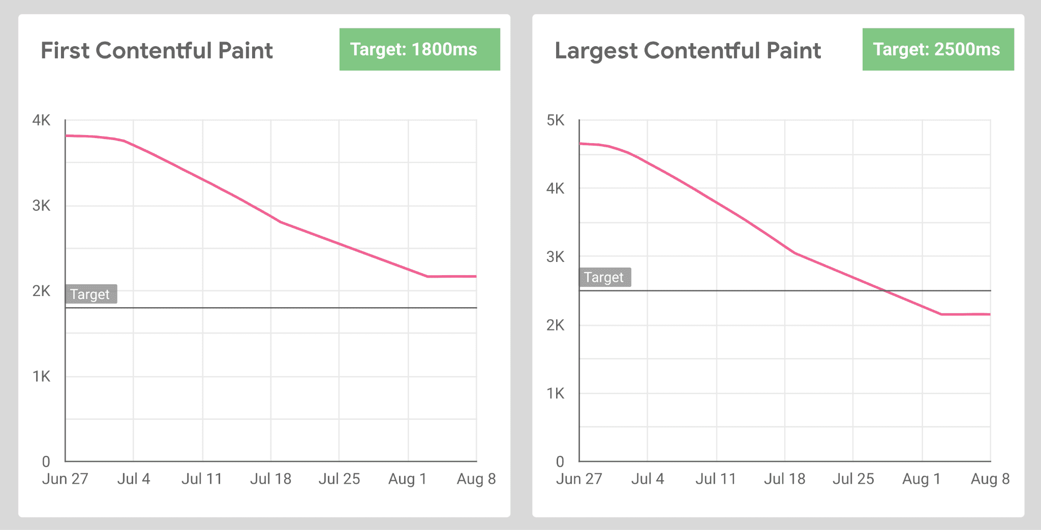Click the green "Target: 1800ms" badge
This screenshot has height=530, width=1041.
click(x=419, y=49)
